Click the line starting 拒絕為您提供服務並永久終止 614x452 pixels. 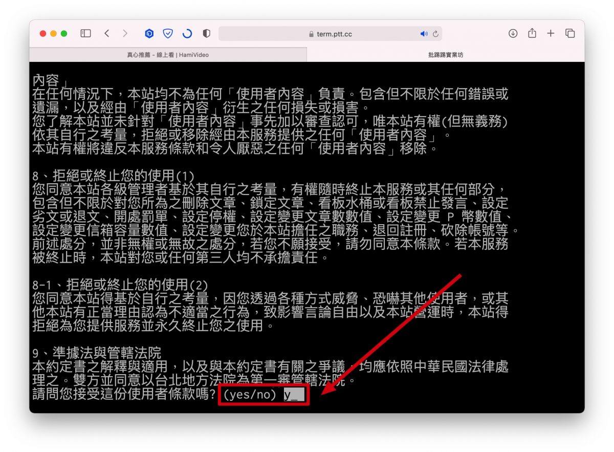click(x=155, y=325)
